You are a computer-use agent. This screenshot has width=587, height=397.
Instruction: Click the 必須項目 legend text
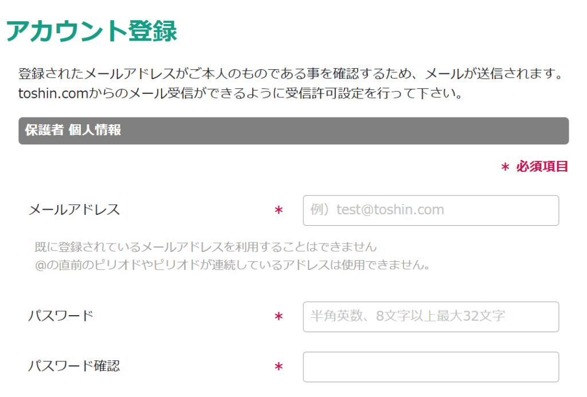click(x=542, y=167)
